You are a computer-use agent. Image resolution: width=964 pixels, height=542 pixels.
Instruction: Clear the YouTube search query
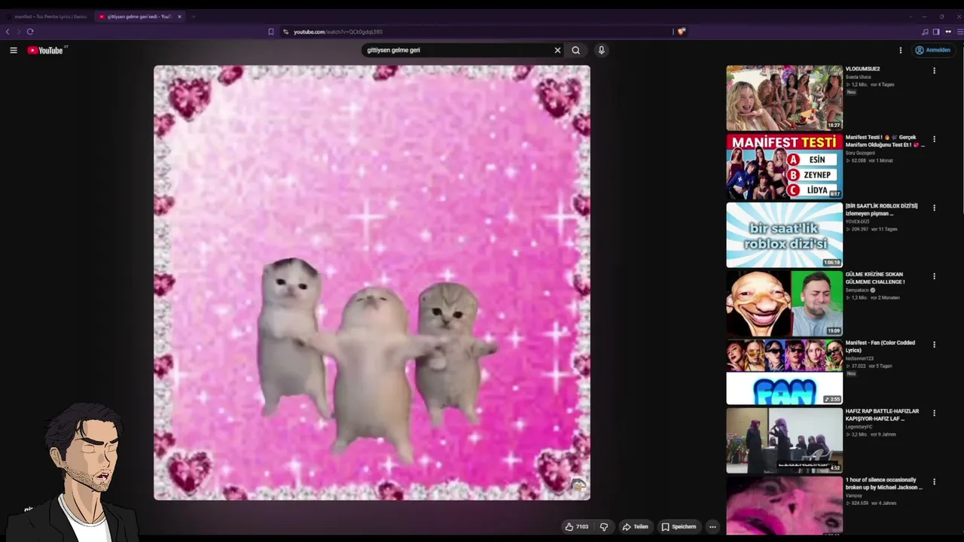point(557,50)
